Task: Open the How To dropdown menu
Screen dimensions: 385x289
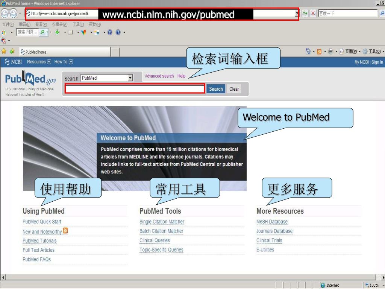Action: click(x=63, y=62)
